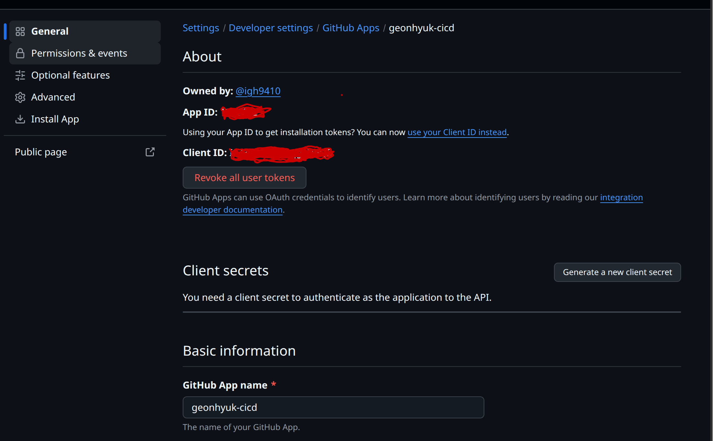Open the Permissions & events section

click(x=79, y=53)
